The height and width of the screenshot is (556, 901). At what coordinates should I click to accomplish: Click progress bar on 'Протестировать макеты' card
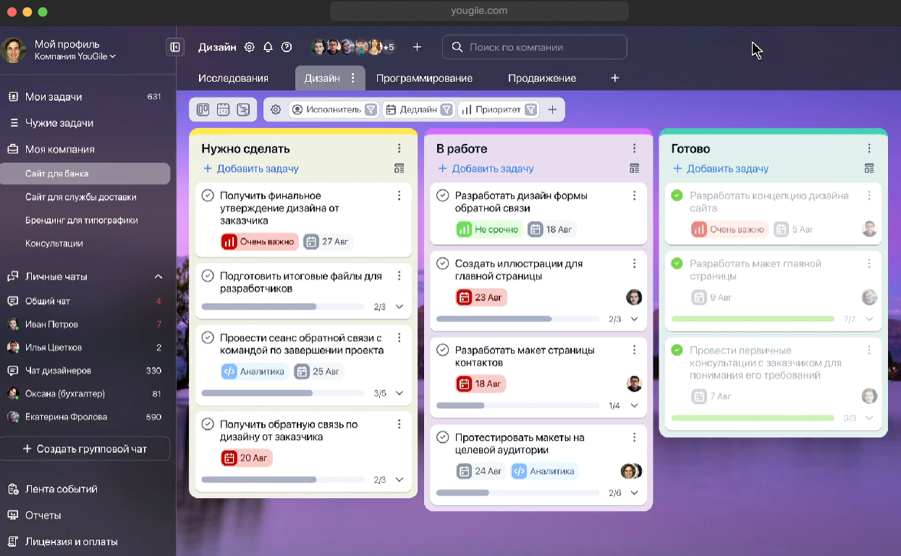(517, 493)
